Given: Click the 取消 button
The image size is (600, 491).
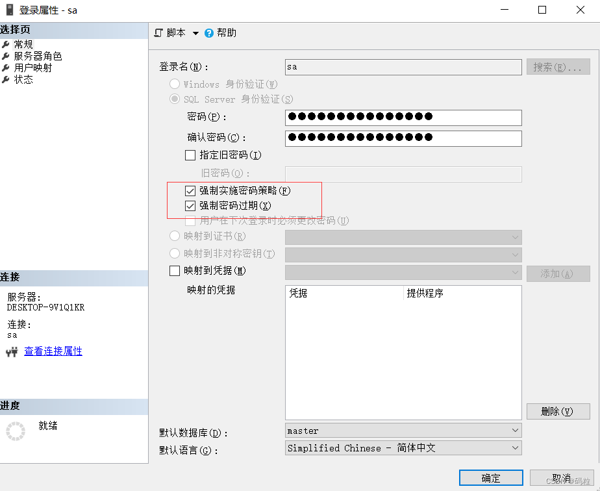Looking at the screenshot, I should 562,478.
